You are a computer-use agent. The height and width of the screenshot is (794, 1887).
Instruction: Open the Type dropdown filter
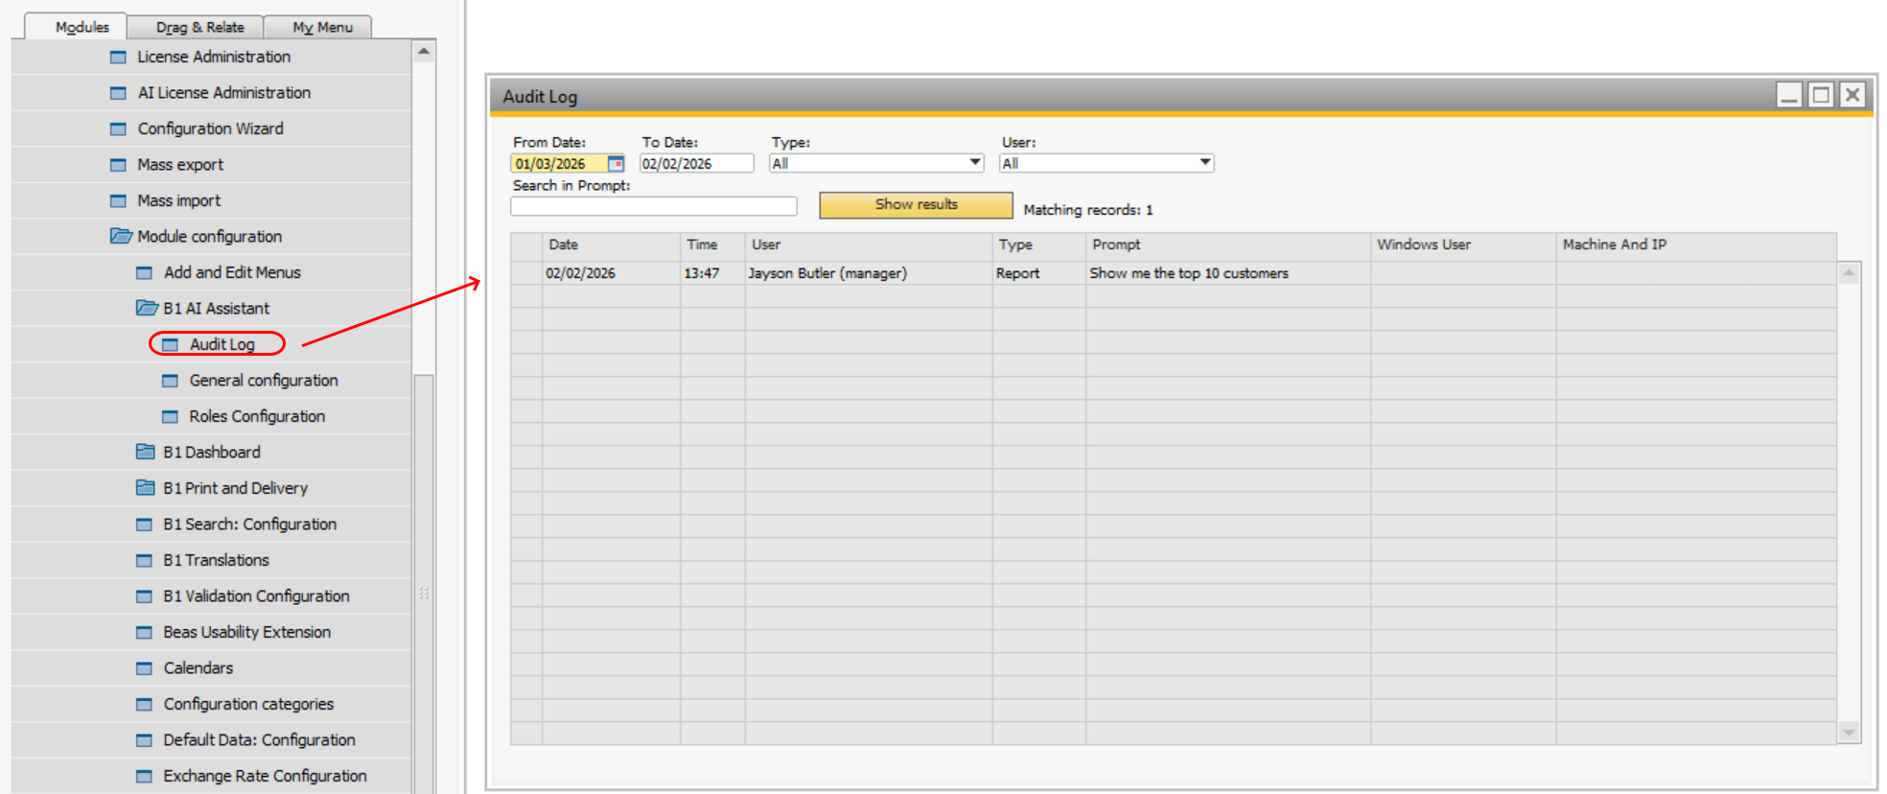pos(974,163)
